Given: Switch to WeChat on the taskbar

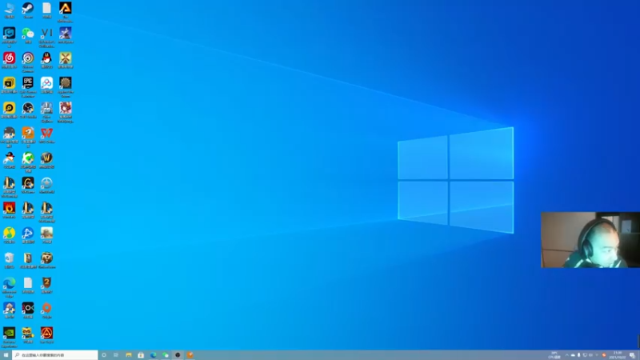Looking at the screenshot, I should click(166, 355).
